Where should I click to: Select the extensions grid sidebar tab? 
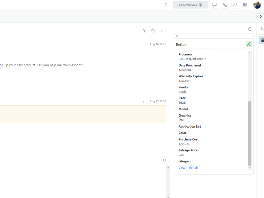point(262,40)
